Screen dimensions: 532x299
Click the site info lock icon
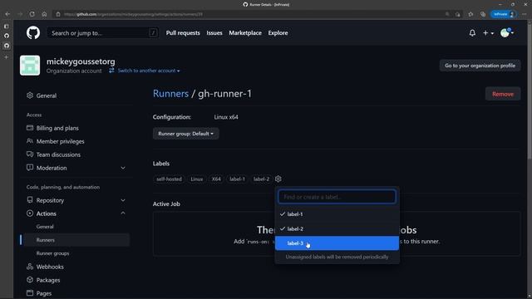pyautogui.click(x=58, y=14)
